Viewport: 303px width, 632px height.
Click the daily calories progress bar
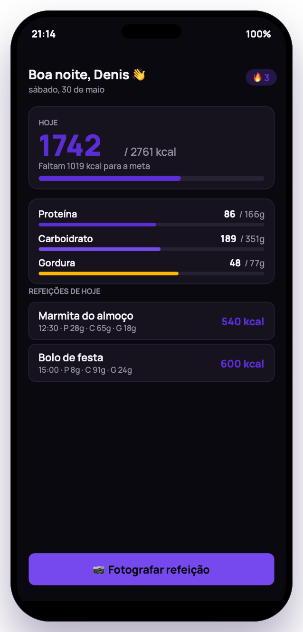151,179
